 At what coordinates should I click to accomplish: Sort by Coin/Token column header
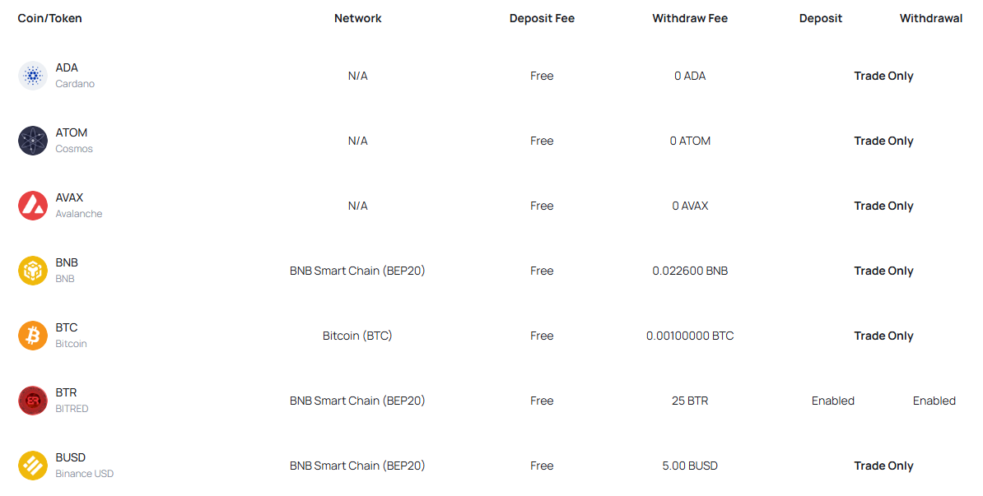click(50, 18)
